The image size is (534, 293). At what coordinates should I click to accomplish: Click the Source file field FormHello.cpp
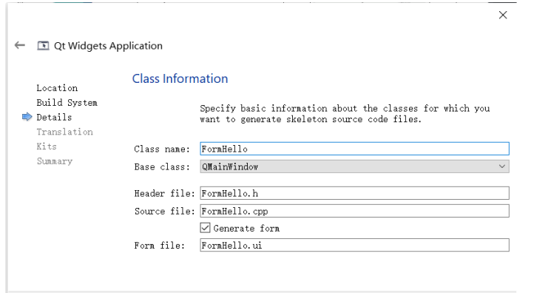click(354, 211)
